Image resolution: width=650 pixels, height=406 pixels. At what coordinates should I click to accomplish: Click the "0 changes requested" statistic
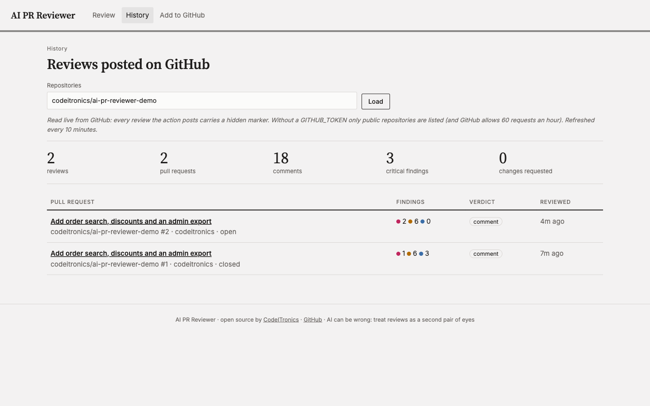[525, 163]
